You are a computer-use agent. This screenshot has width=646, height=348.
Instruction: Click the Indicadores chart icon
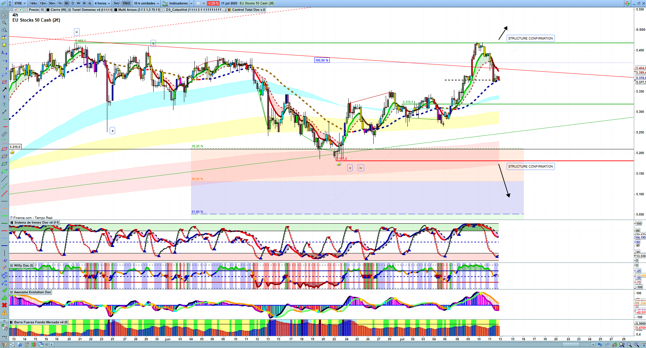165,3
